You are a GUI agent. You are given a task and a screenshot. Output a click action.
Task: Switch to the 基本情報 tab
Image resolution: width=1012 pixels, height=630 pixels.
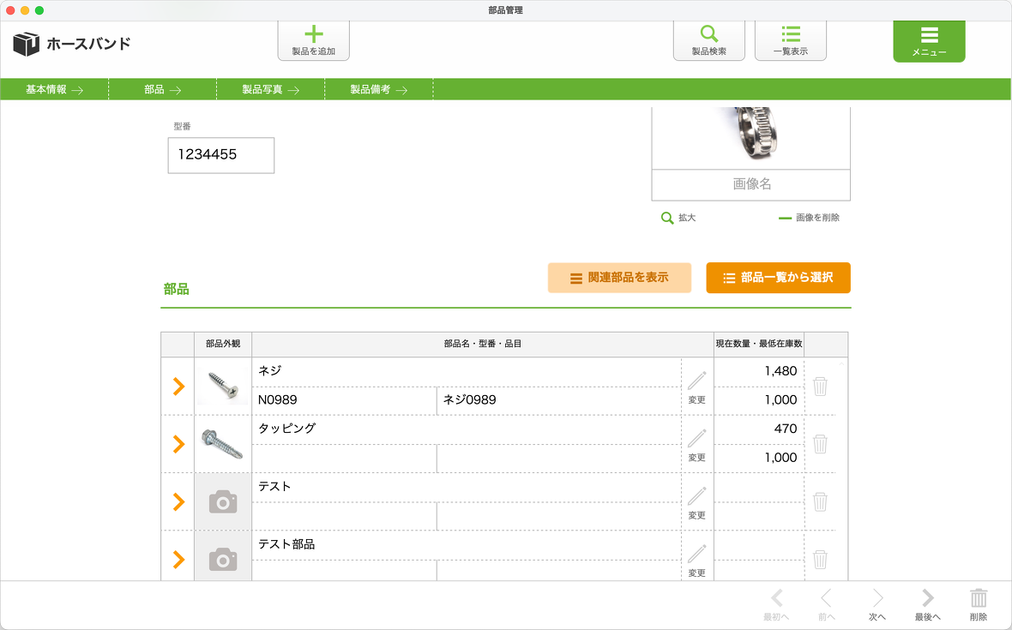click(54, 89)
